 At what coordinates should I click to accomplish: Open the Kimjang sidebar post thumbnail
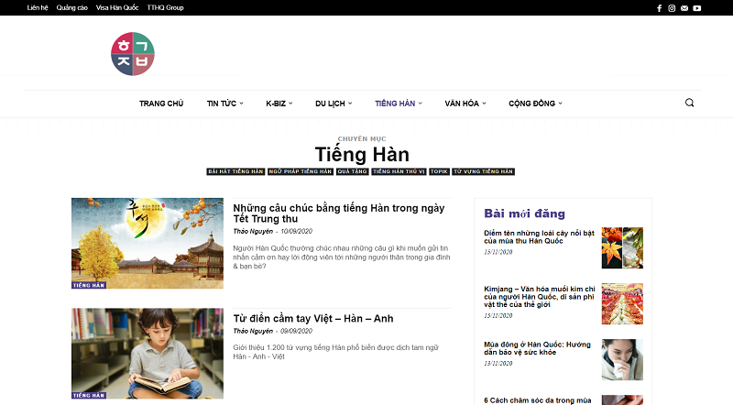point(621,303)
